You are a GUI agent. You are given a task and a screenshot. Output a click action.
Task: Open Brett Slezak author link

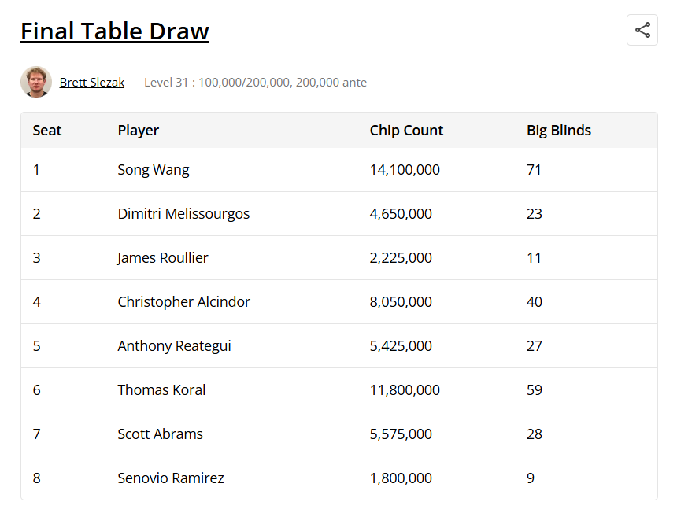click(x=92, y=82)
